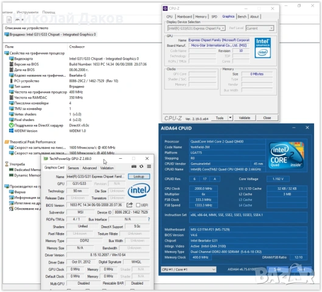This screenshot has width=322, height=292.
Task: Click the Intel Graphics logo in CPU-Z
Action: coord(262,48)
